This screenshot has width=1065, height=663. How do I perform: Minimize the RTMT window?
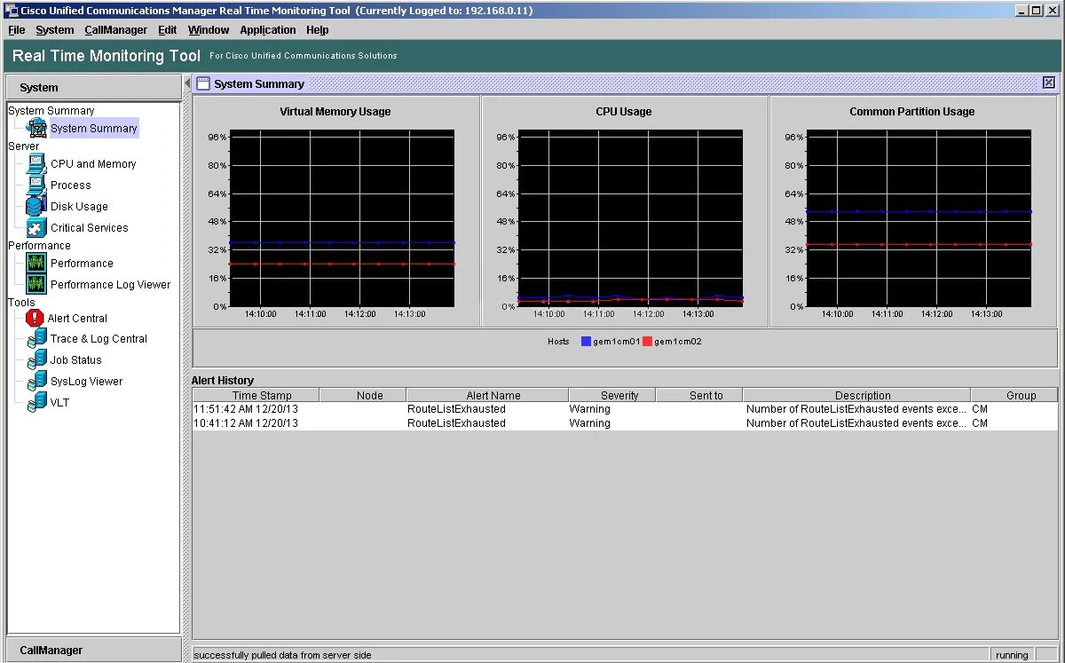[1022, 10]
